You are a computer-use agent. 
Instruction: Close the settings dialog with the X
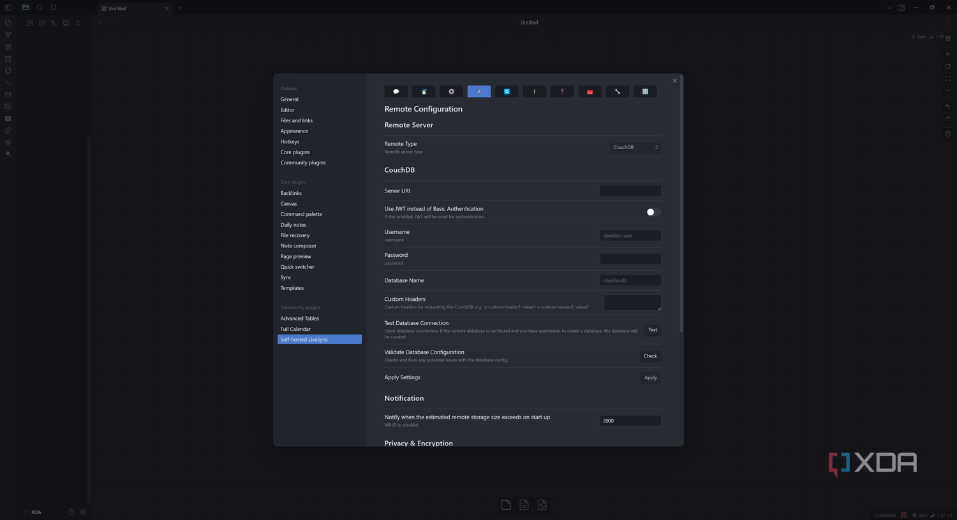click(674, 81)
